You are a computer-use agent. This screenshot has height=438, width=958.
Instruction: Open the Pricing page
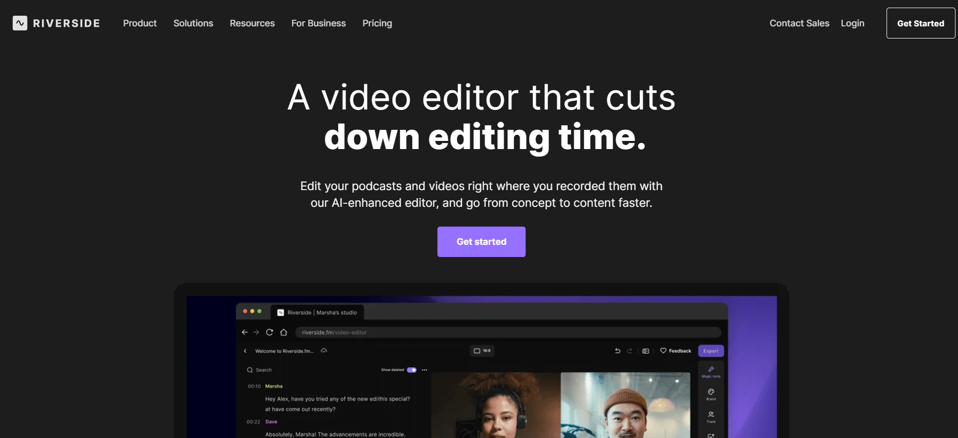pos(377,23)
